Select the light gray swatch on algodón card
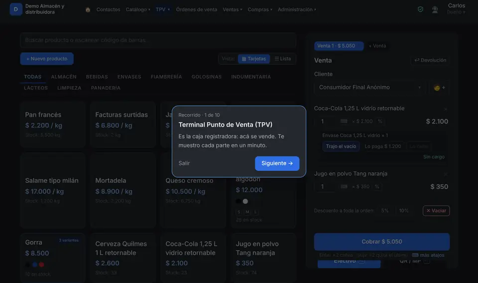 click(245, 201)
